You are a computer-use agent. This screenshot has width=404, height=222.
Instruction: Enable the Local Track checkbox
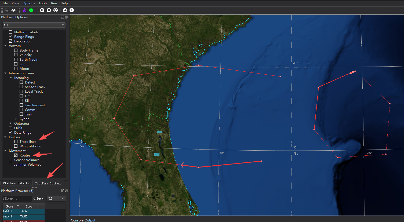coord(21,91)
